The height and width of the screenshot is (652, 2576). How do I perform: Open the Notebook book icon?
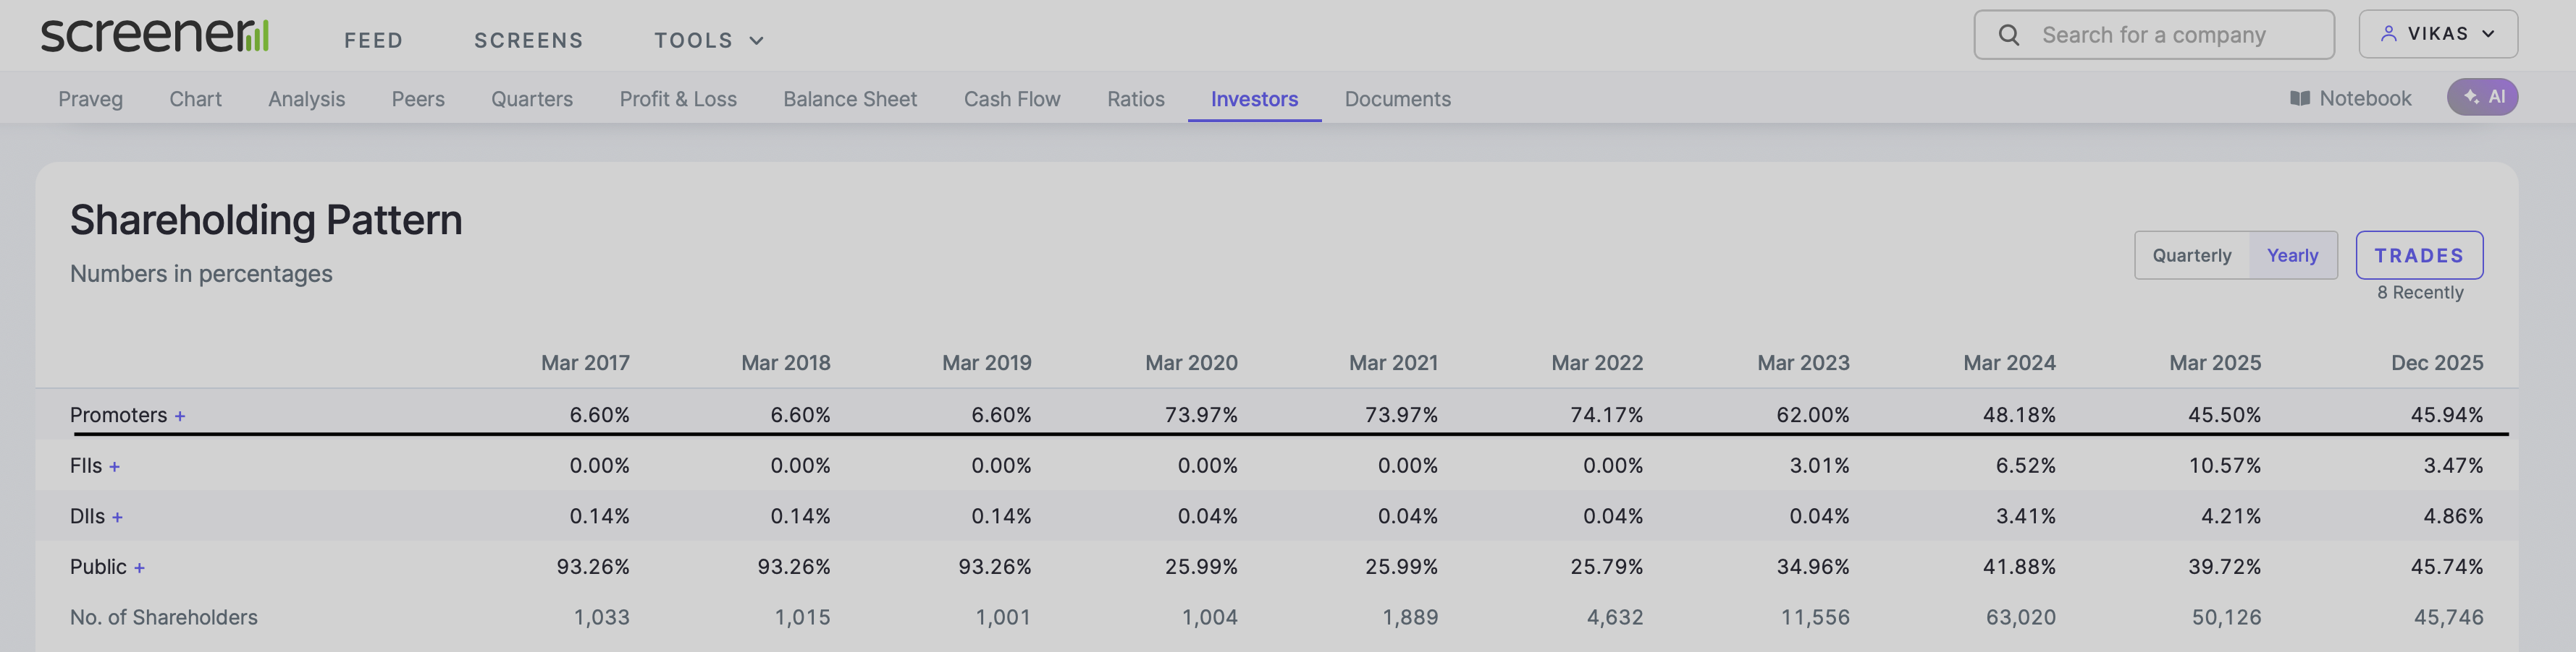point(2299,98)
